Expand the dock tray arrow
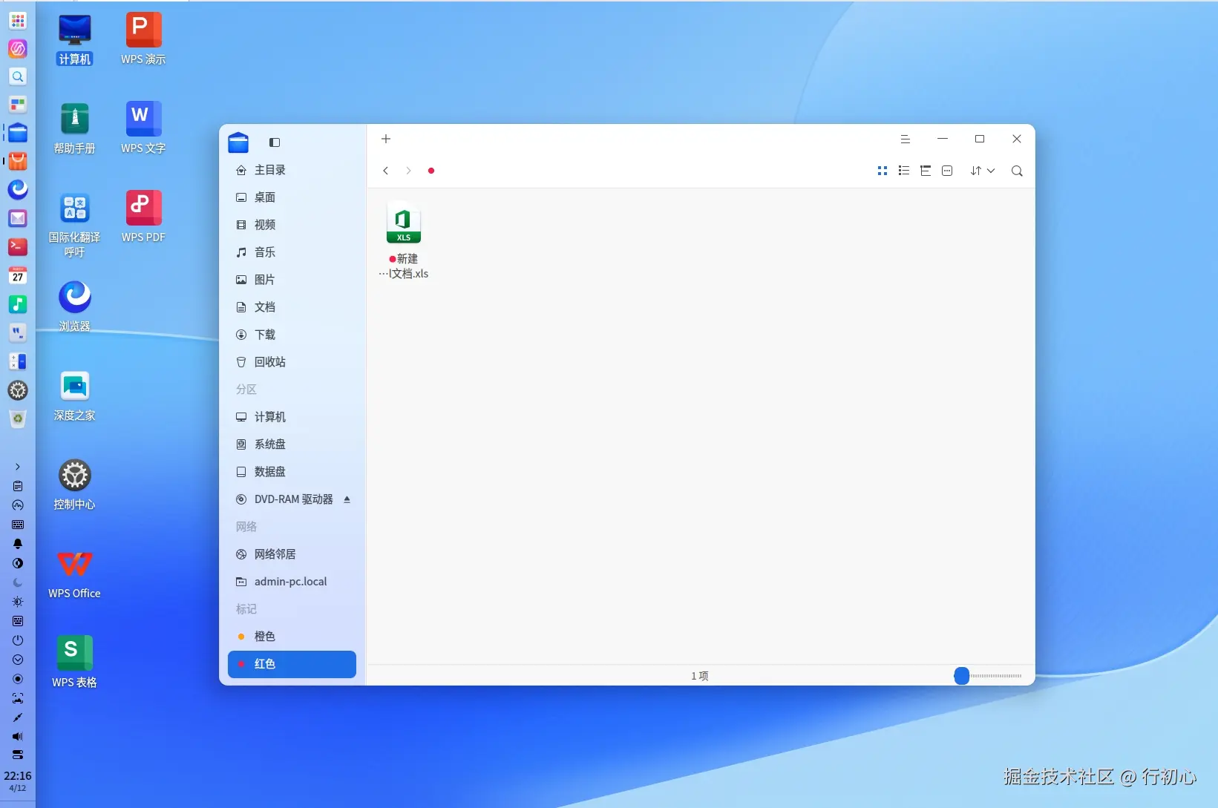 coord(18,467)
